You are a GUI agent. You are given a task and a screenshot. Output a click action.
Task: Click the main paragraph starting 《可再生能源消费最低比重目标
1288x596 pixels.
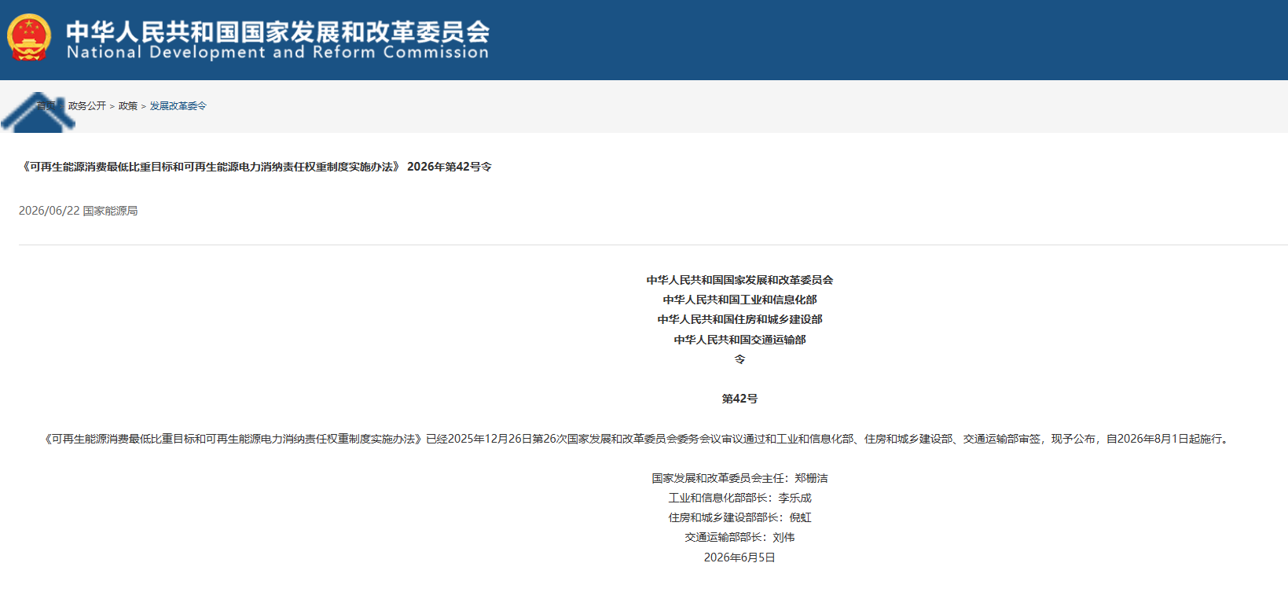pos(637,439)
